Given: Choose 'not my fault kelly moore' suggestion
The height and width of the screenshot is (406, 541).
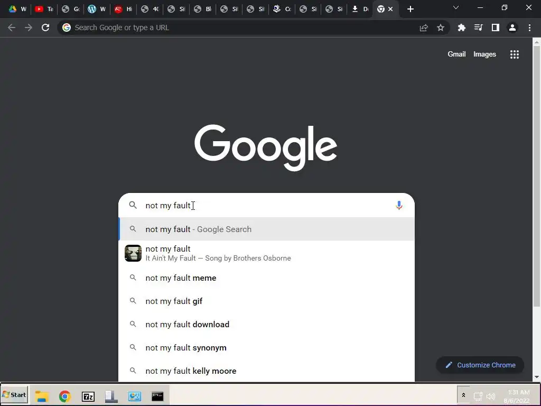Looking at the screenshot, I should pyautogui.click(x=266, y=371).
